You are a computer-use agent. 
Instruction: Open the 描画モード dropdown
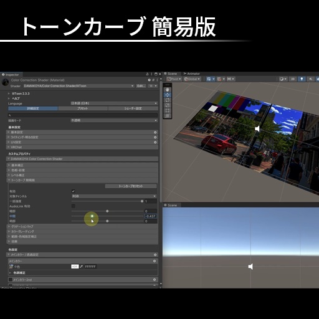(x=114, y=120)
